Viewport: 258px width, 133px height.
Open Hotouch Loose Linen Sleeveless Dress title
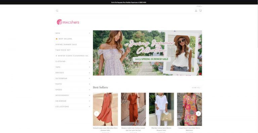tap(105, 129)
